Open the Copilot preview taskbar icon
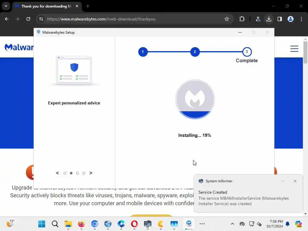This screenshot has width=308, height=231. pyautogui.click(x=298, y=224)
